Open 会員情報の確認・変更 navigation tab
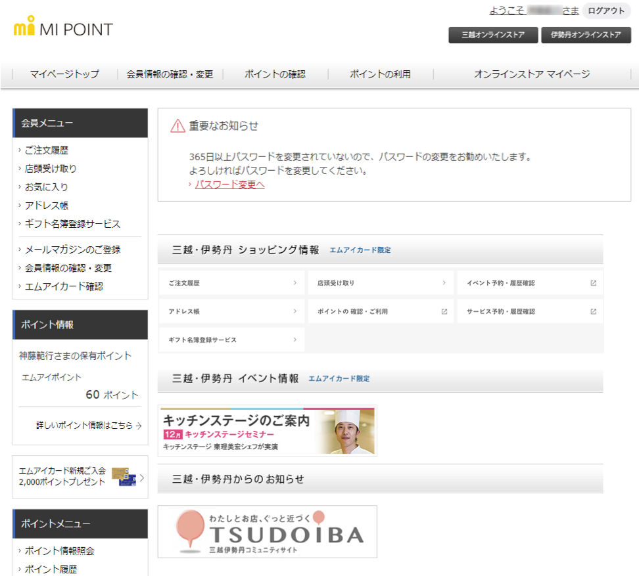Viewport: 639px width, 576px height. coord(170,74)
